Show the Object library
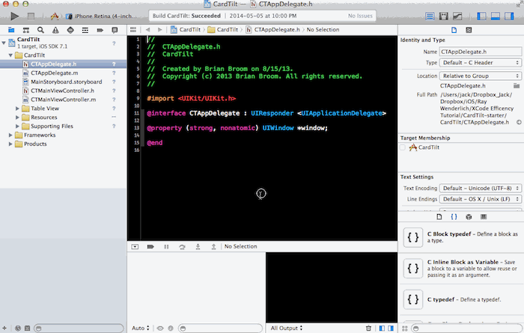This screenshot has height=333, width=524. click(469, 217)
